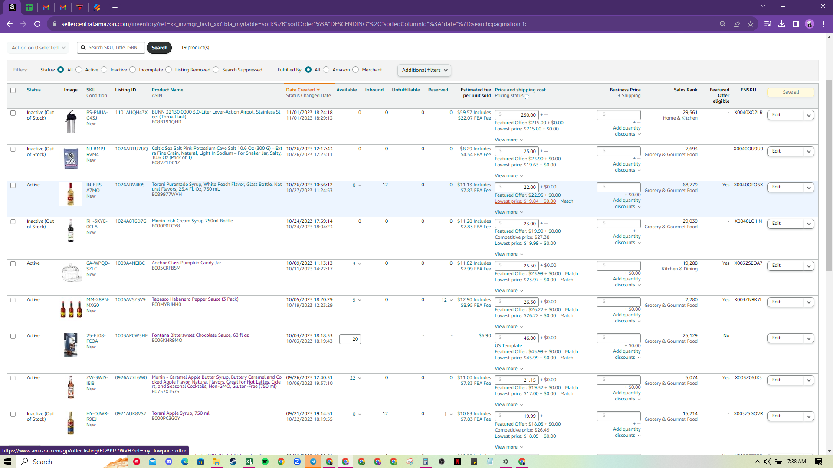The width and height of the screenshot is (833, 468).
Task: Sort by the Date Created column
Action: coord(303,90)
